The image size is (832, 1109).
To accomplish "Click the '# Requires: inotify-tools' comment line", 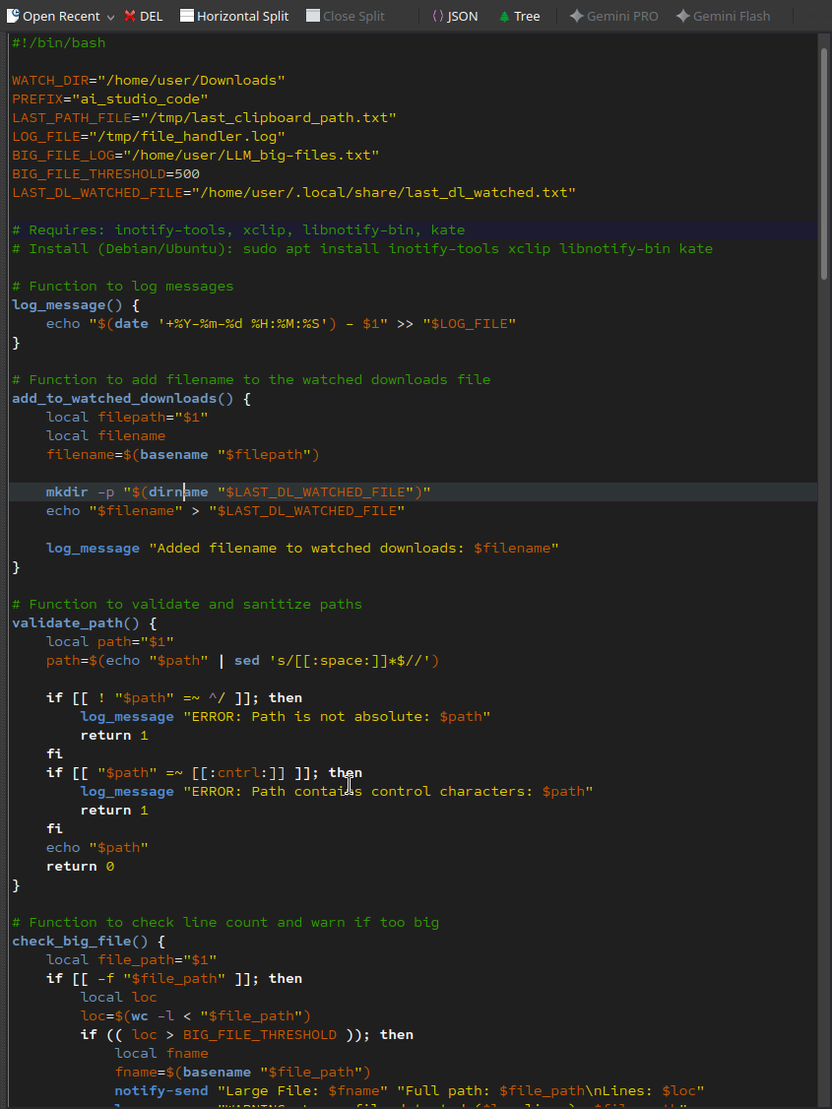I will pos(238,230).
